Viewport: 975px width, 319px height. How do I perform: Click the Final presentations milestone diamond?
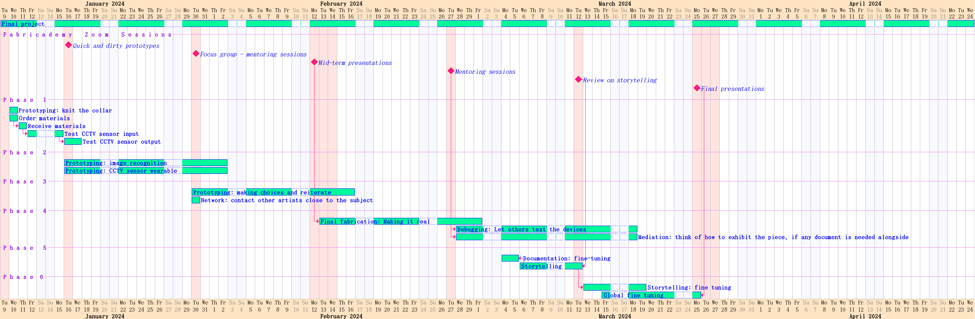[697, 88]
